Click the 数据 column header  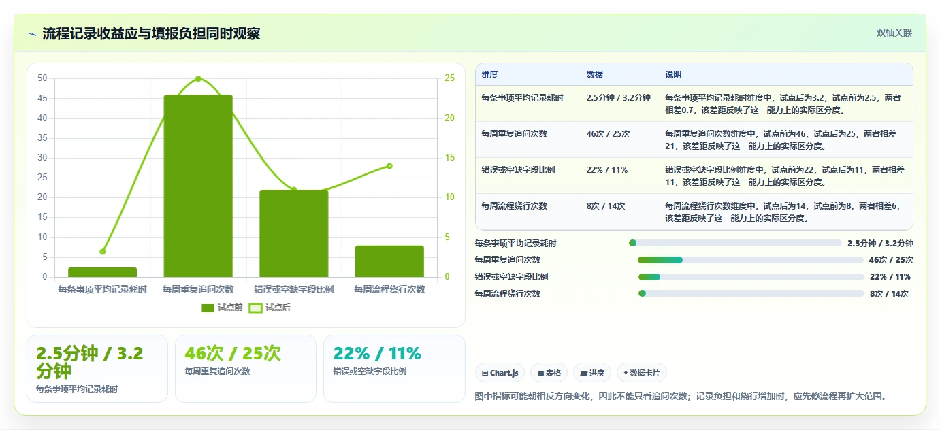(594, 75)
